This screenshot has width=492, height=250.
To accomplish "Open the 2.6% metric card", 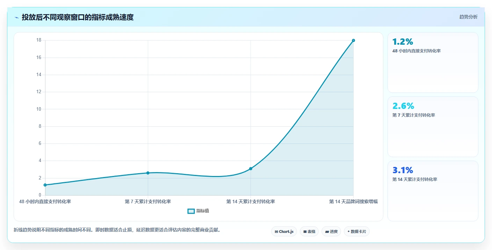I will 433,127.
